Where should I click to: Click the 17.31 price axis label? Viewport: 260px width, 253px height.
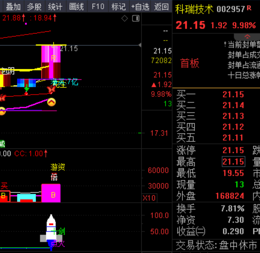(159, 133)
